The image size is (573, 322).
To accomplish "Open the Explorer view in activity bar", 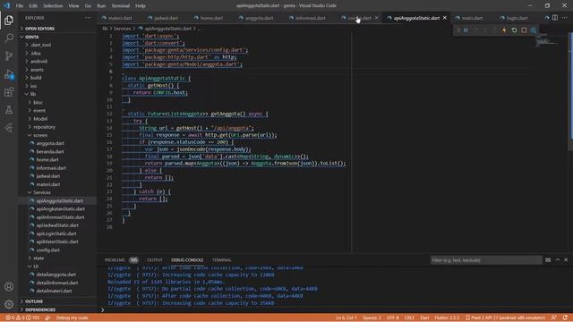I will point(9,21).
